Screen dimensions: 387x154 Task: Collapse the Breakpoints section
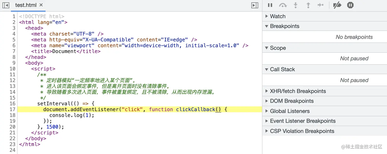pos(325,26)
